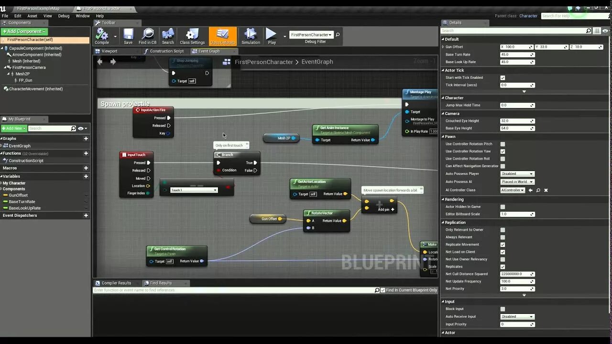Add a new function with plus icon
The image size is (612, 344).
pyautogui.click(x=86, y=153)
